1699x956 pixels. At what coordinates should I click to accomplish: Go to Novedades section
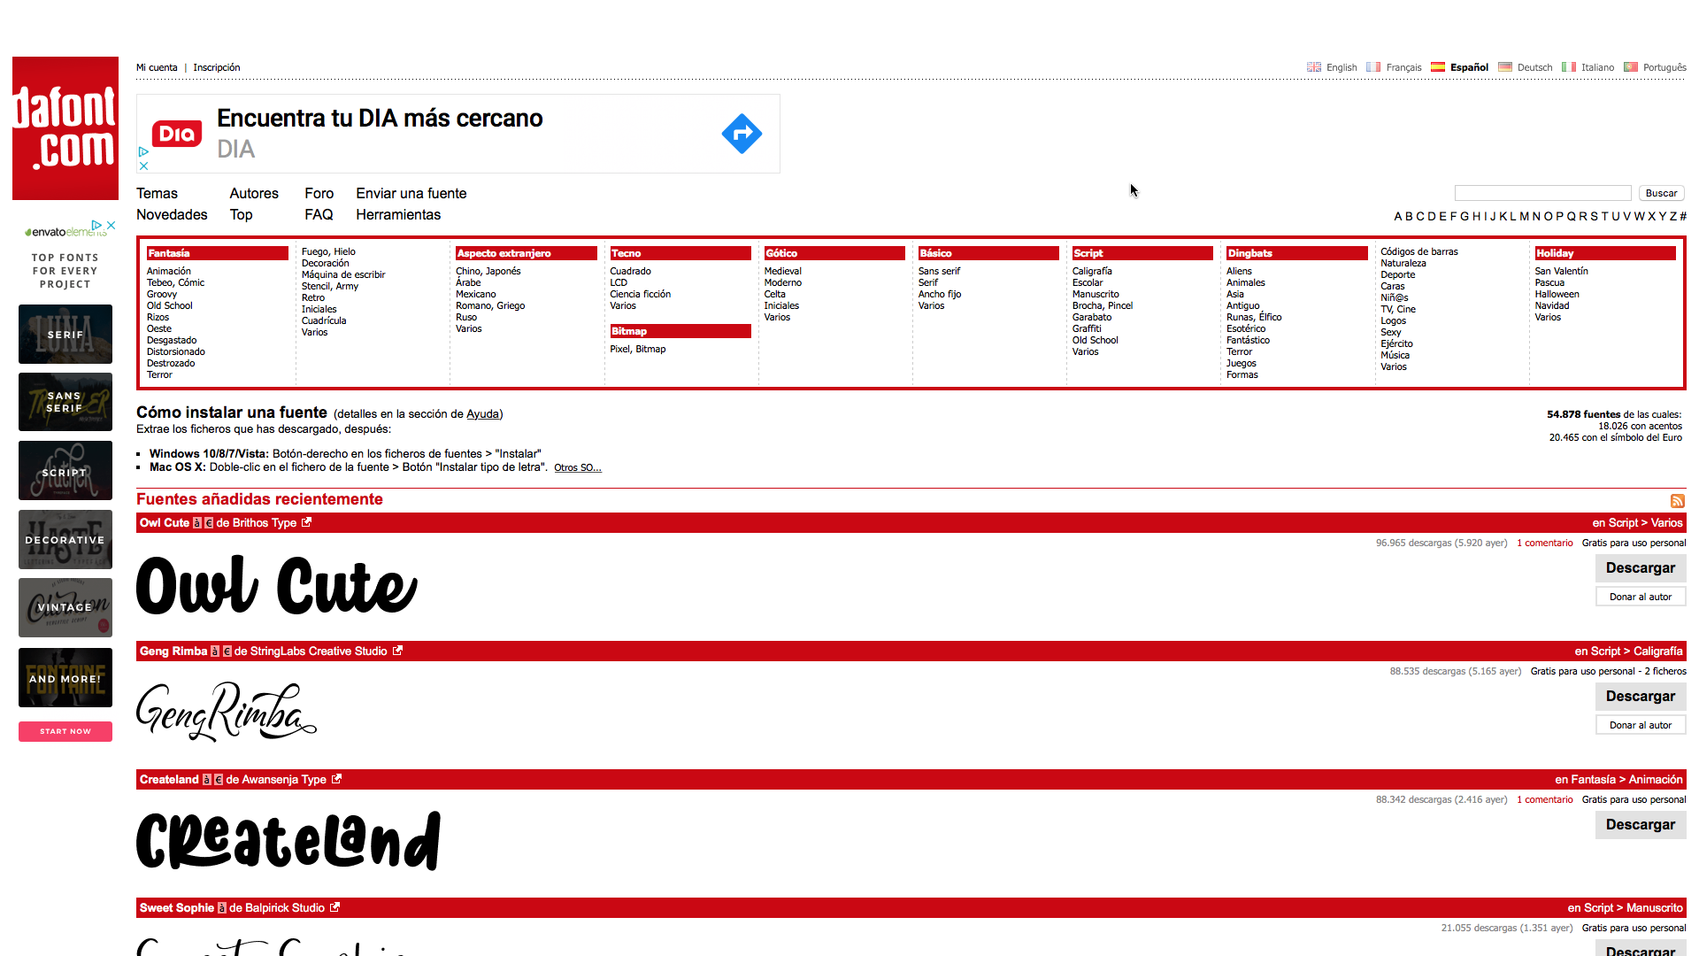(172, 214)
